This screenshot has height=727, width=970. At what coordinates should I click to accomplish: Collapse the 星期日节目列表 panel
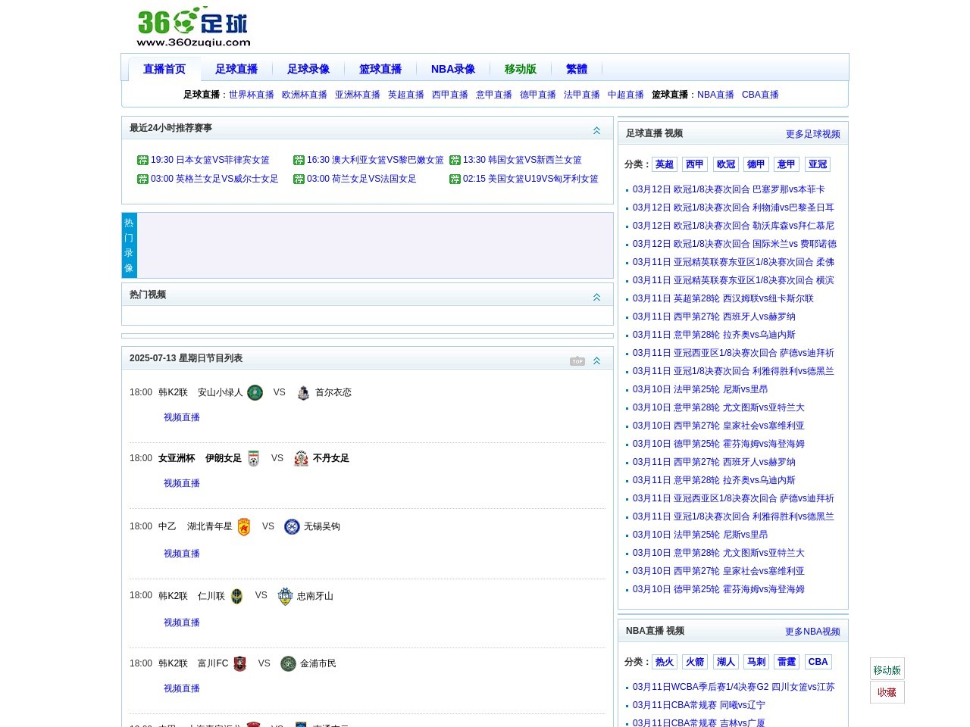coord(596,360)
